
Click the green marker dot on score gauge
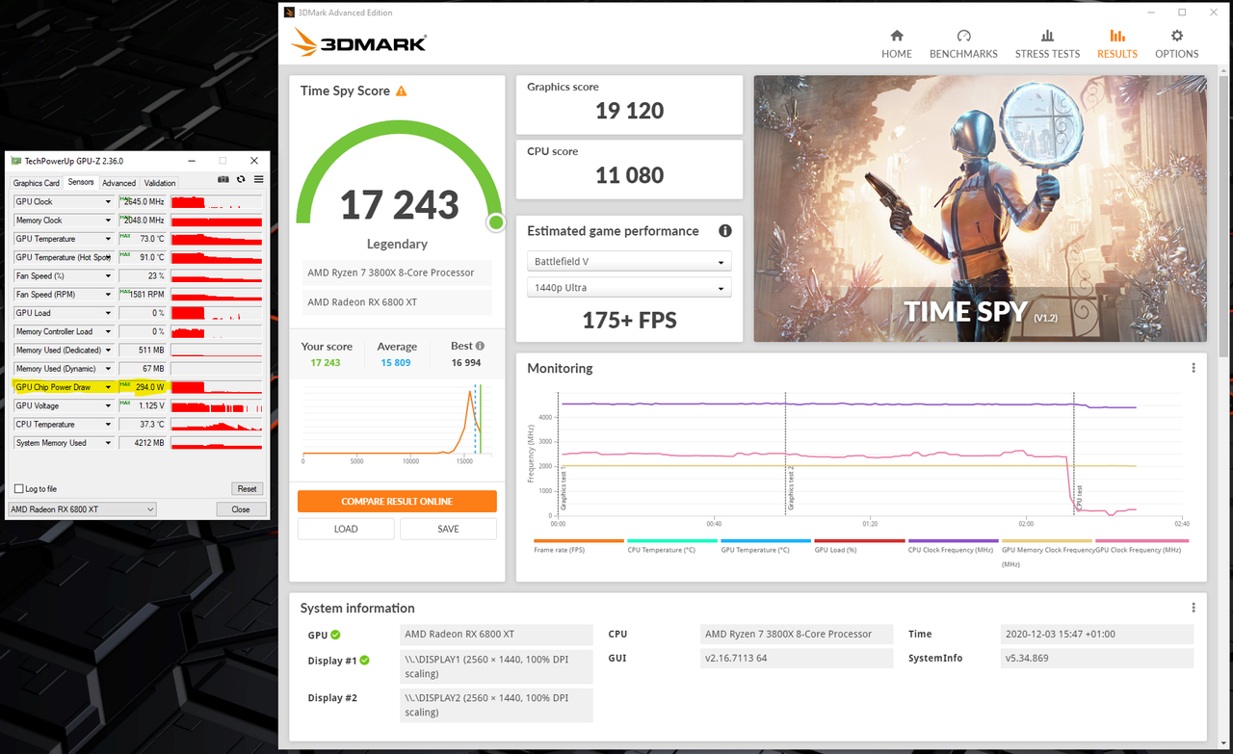pyautogui.click(x=496, y=222)
